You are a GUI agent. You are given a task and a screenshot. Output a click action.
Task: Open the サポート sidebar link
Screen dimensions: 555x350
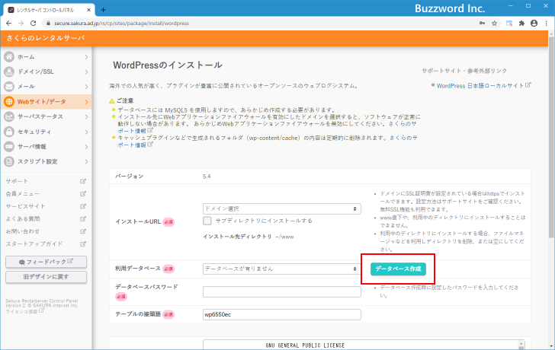[x=17, y=181]
